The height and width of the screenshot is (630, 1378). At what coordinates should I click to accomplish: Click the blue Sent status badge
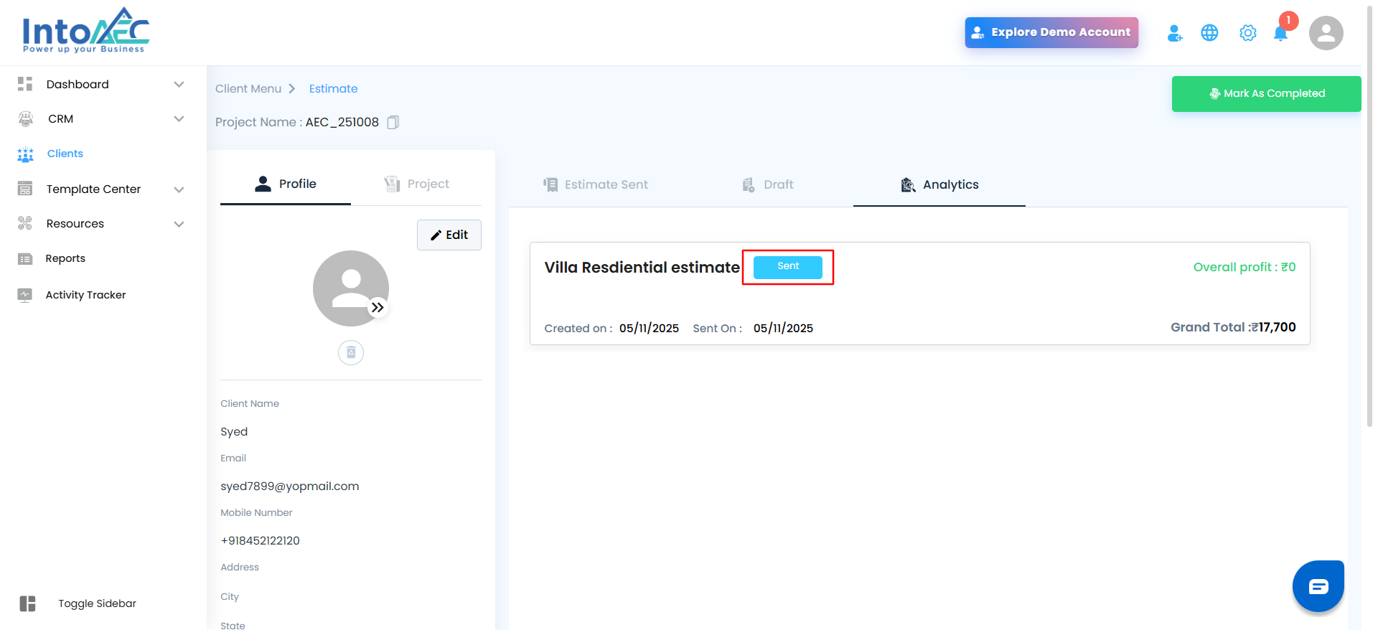tap(787, 267)
